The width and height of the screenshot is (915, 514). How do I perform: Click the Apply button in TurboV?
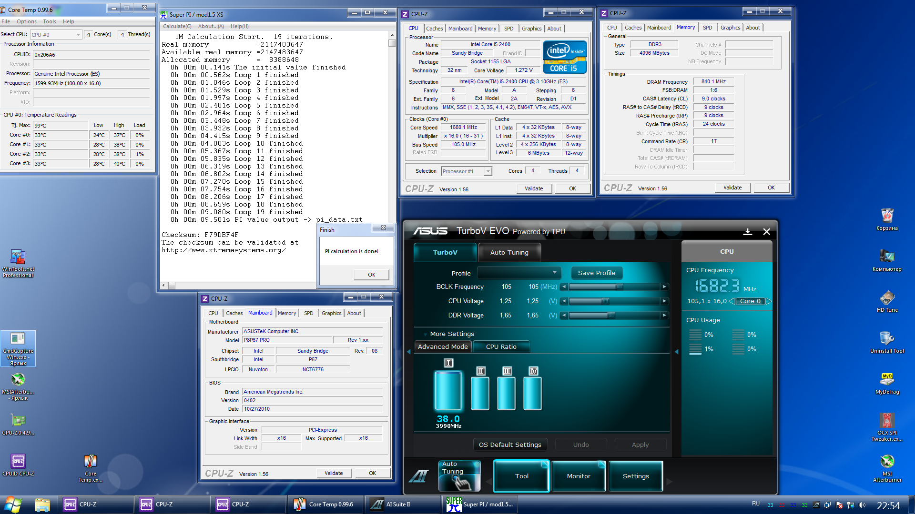coord(640,445)
